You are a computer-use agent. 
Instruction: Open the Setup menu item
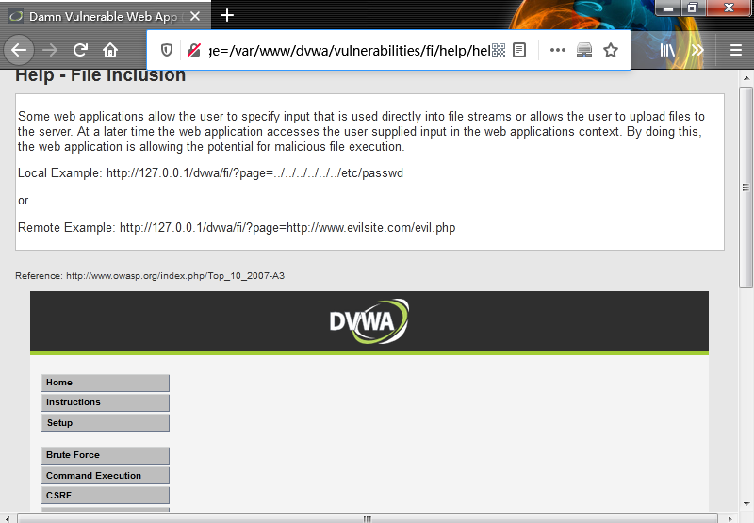106,423
